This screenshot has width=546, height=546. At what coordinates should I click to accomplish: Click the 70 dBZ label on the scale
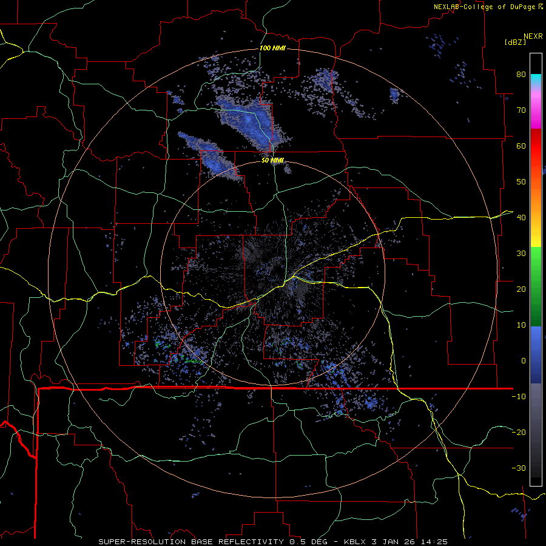521,110
